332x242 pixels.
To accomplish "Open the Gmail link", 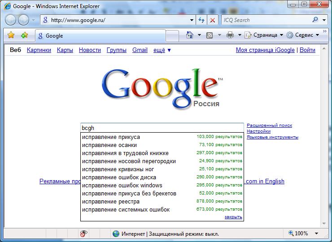I will (x=140, y=50).
